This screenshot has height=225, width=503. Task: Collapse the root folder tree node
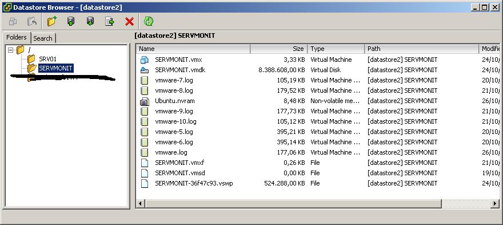coord(11,50)
